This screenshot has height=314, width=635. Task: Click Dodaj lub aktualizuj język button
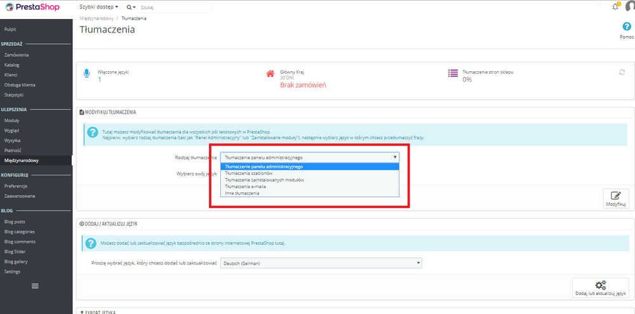tap(601, 288)
